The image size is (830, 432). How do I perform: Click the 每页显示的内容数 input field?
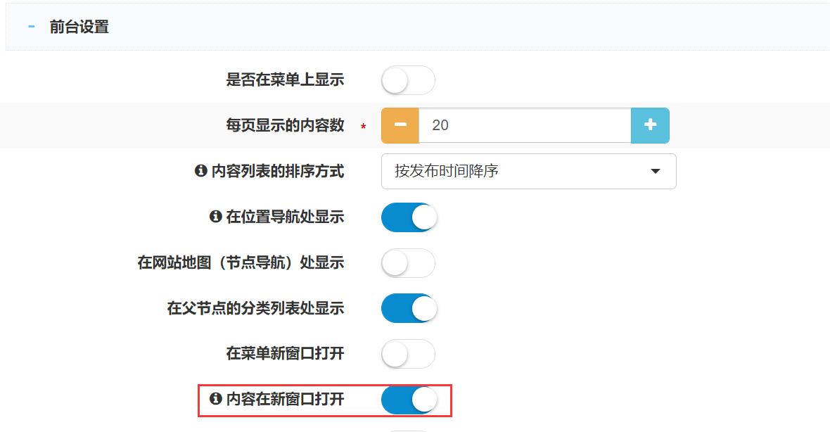coord(525,125)
